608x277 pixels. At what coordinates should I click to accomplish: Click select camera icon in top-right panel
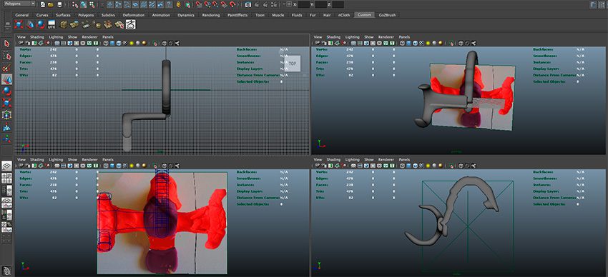(317, 43)
